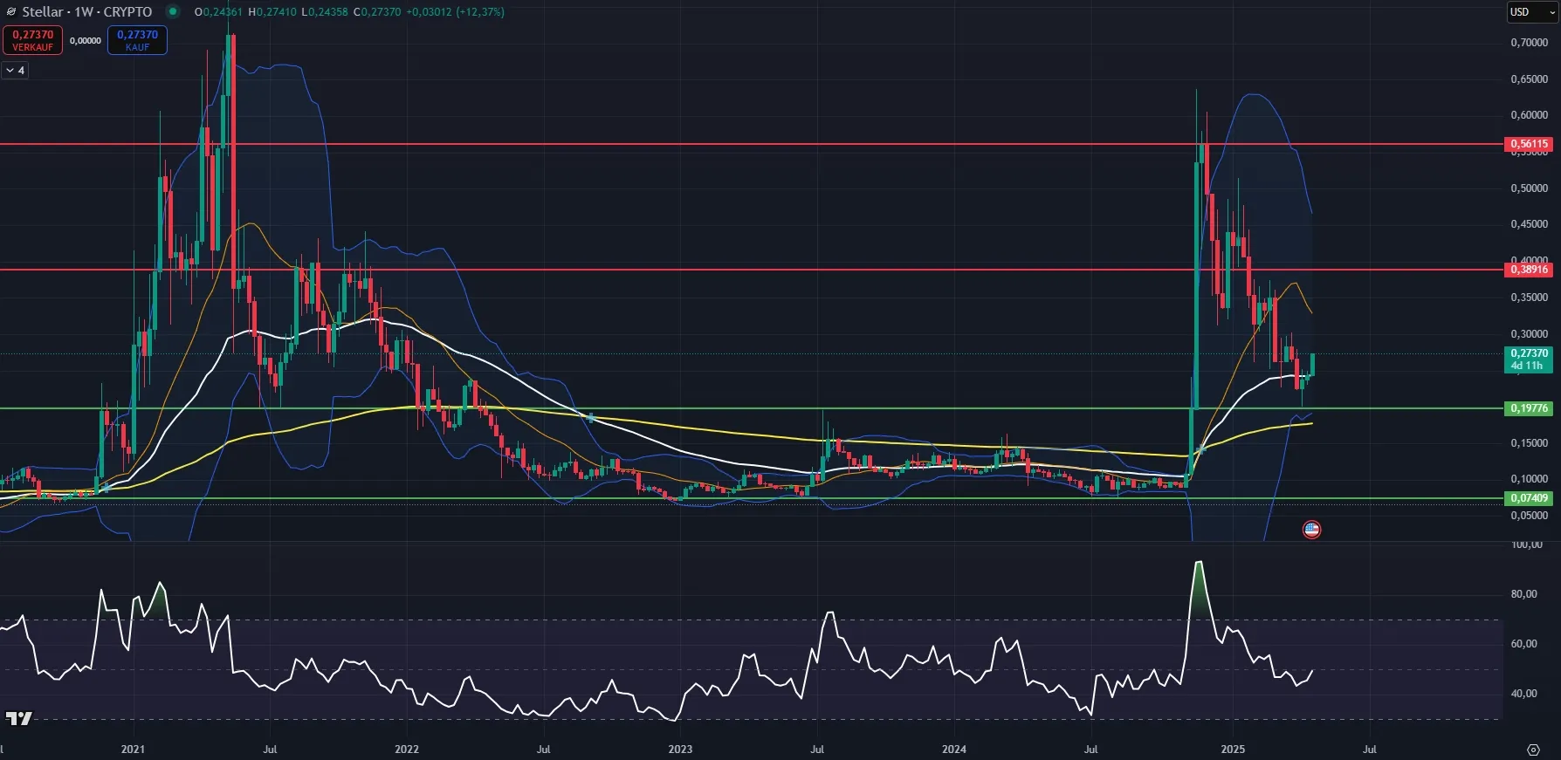The height and width of the screenshot is (760, 1561).
Task: Click the 0,30000 price axis label
Action: 1529,334
